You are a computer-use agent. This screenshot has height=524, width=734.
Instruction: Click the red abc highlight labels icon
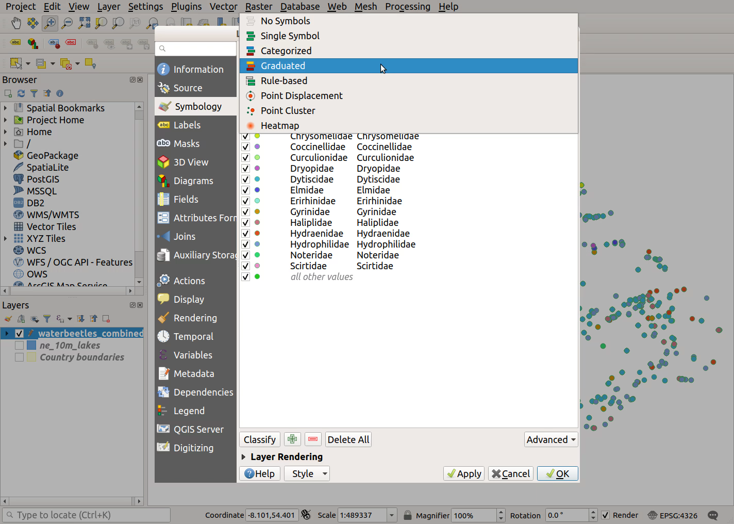click(71, 43)
